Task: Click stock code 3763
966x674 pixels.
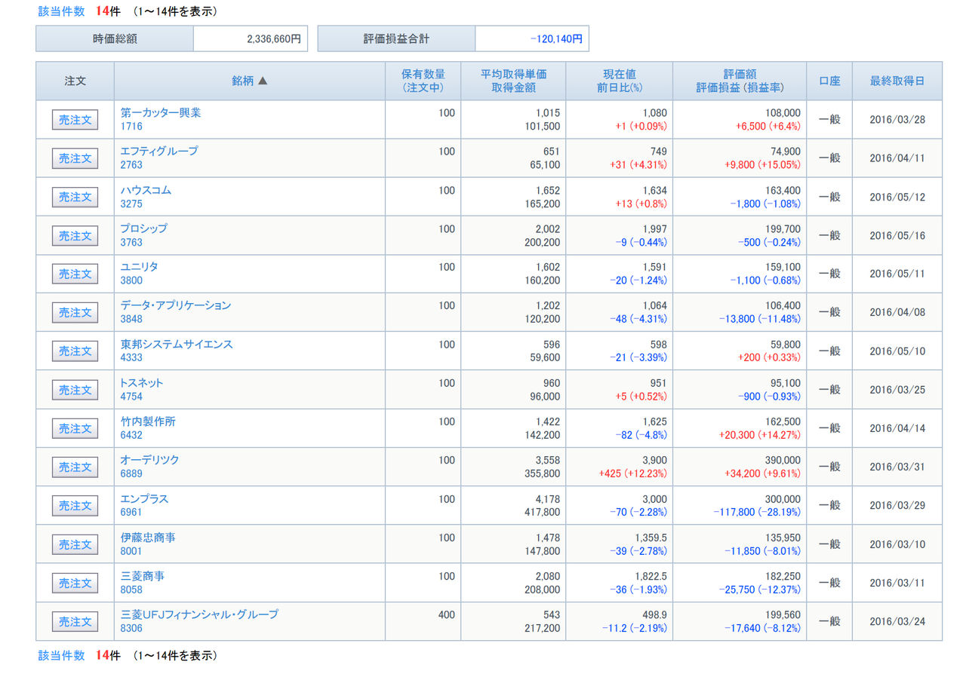Action: click(131, 243)
